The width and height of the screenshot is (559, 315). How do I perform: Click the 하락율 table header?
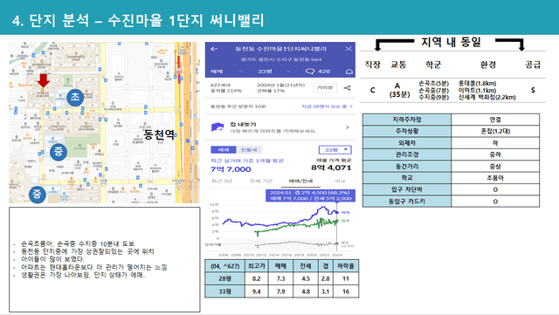(x=346, y=266)
